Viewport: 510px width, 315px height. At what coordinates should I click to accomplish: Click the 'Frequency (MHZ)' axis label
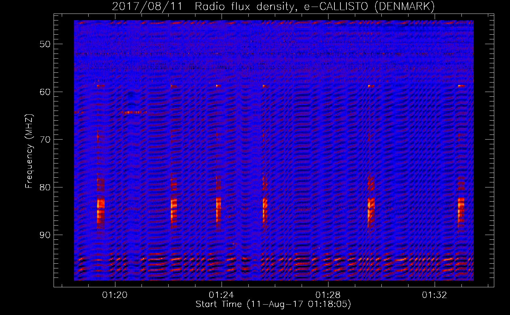point(29,151)
